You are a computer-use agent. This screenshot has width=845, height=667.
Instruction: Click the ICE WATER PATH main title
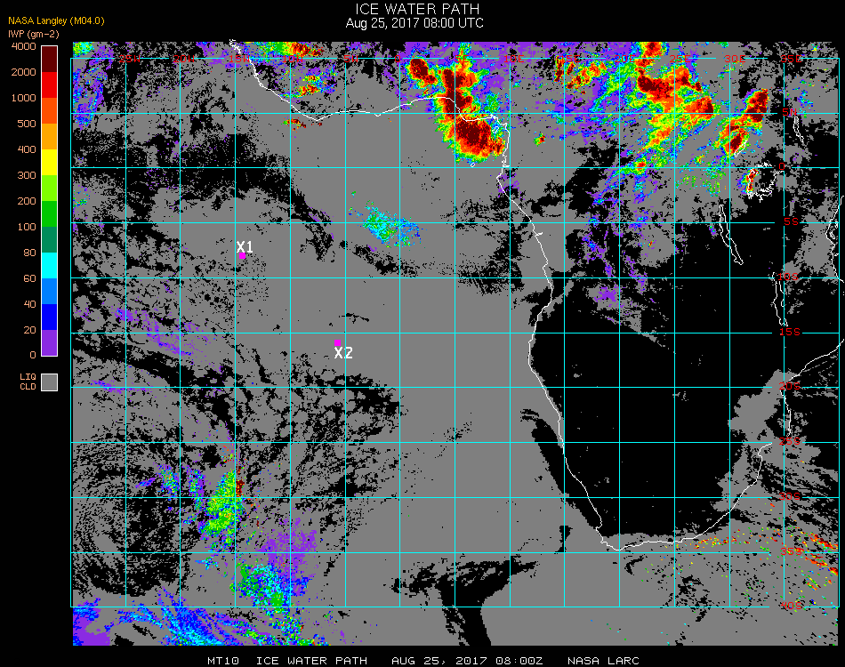[x=417, y=9]
